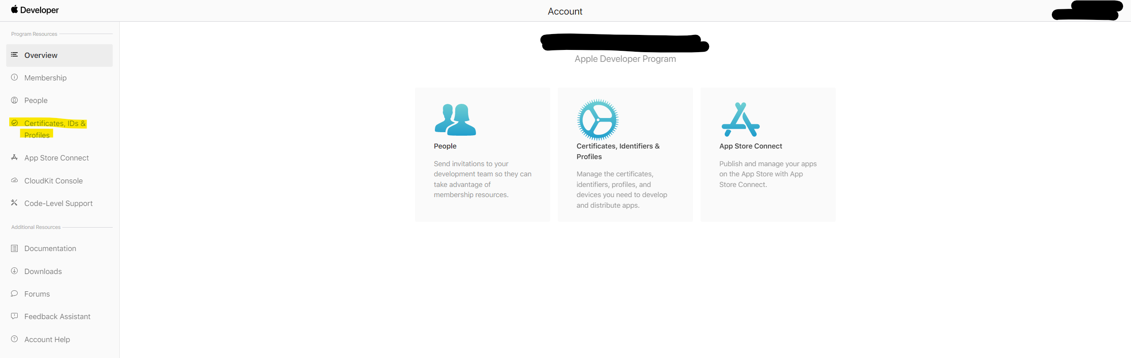Go to App Store Connect sidebar link
The image size is (1131, 358).
(57, 158)
